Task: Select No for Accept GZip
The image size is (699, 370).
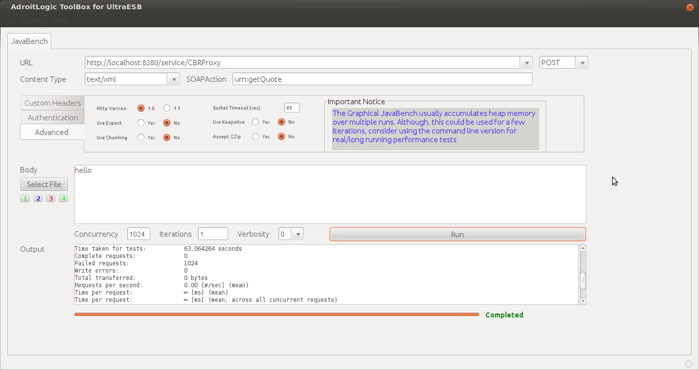Action: (281, 136)
